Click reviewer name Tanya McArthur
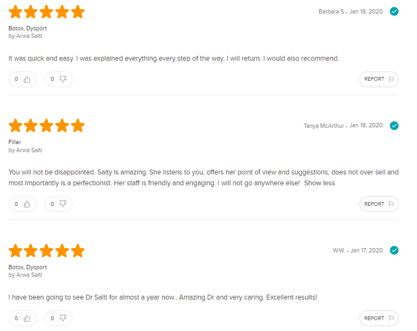This screenshot has height=331, width=417. 323,126
